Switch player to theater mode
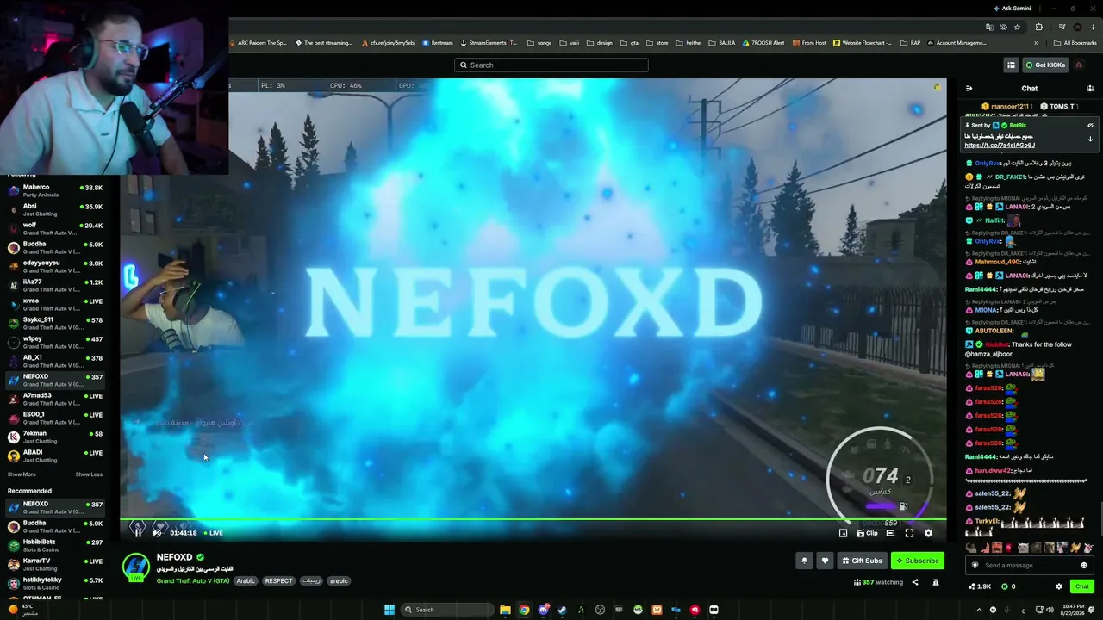This screenshot has width=1103, height=620. pyautogui.click(x=890, y=533)
